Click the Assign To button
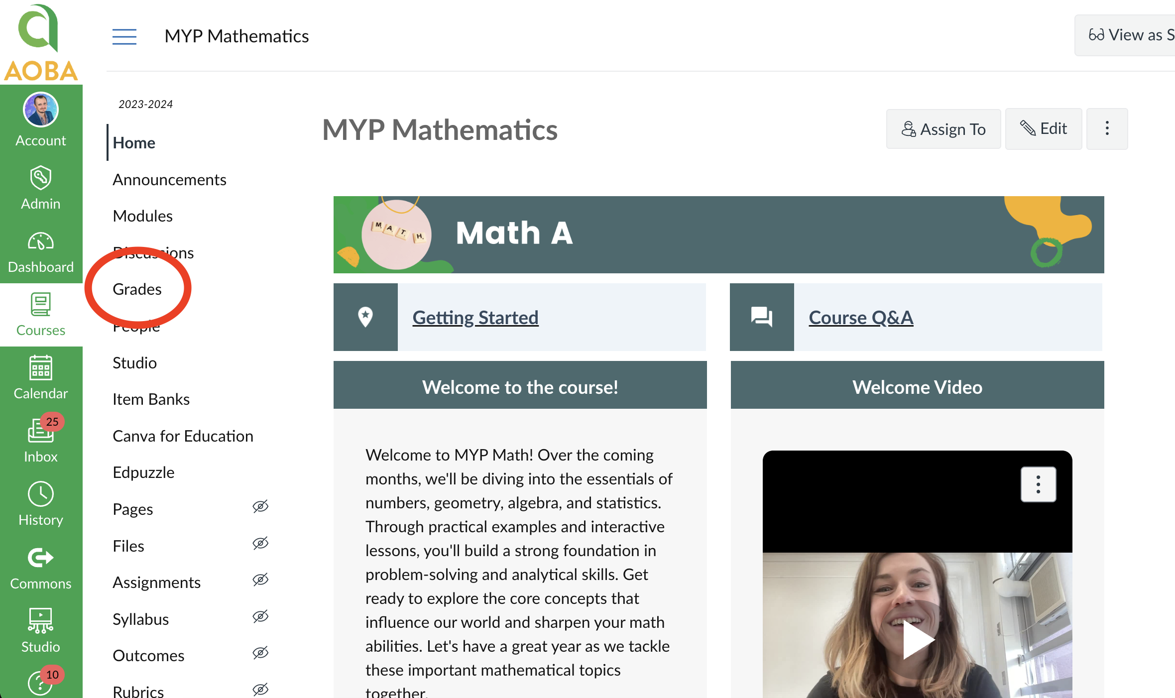The image size is (1175, 698). click(943, 129)
